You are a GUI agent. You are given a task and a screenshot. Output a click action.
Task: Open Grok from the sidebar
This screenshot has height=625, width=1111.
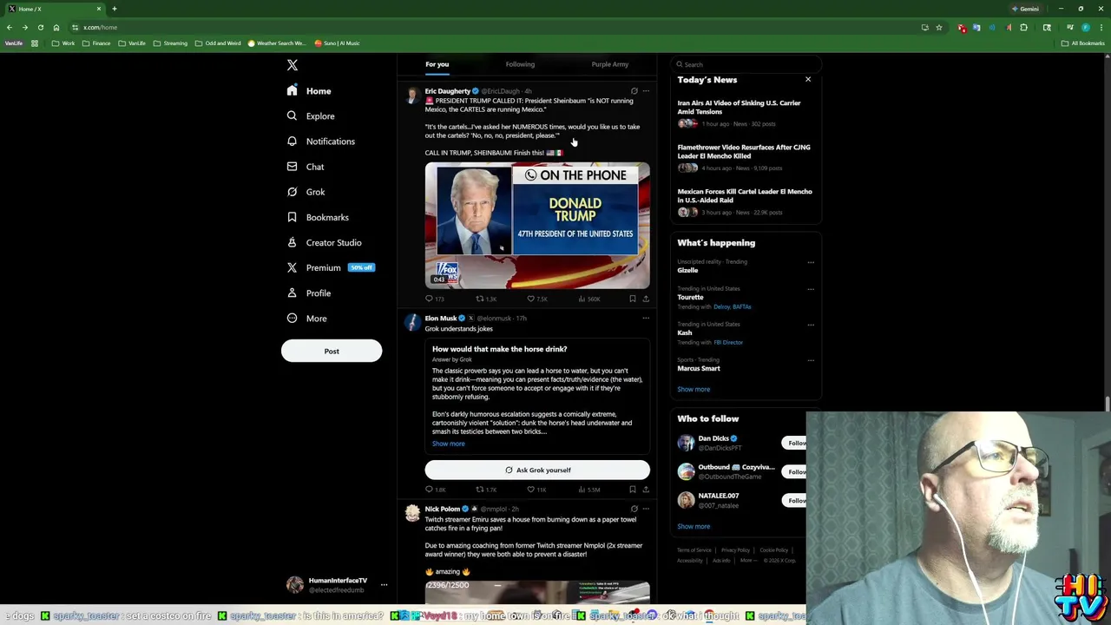306,192
